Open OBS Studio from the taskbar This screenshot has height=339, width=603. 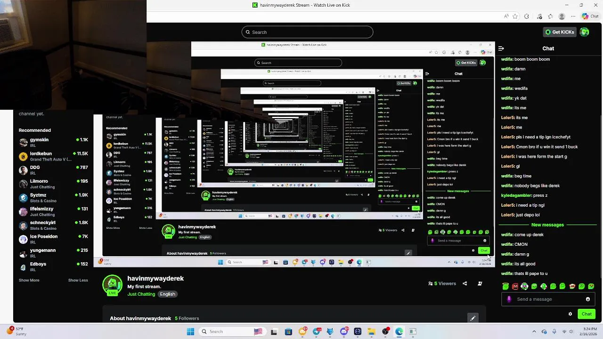(386, 331)
